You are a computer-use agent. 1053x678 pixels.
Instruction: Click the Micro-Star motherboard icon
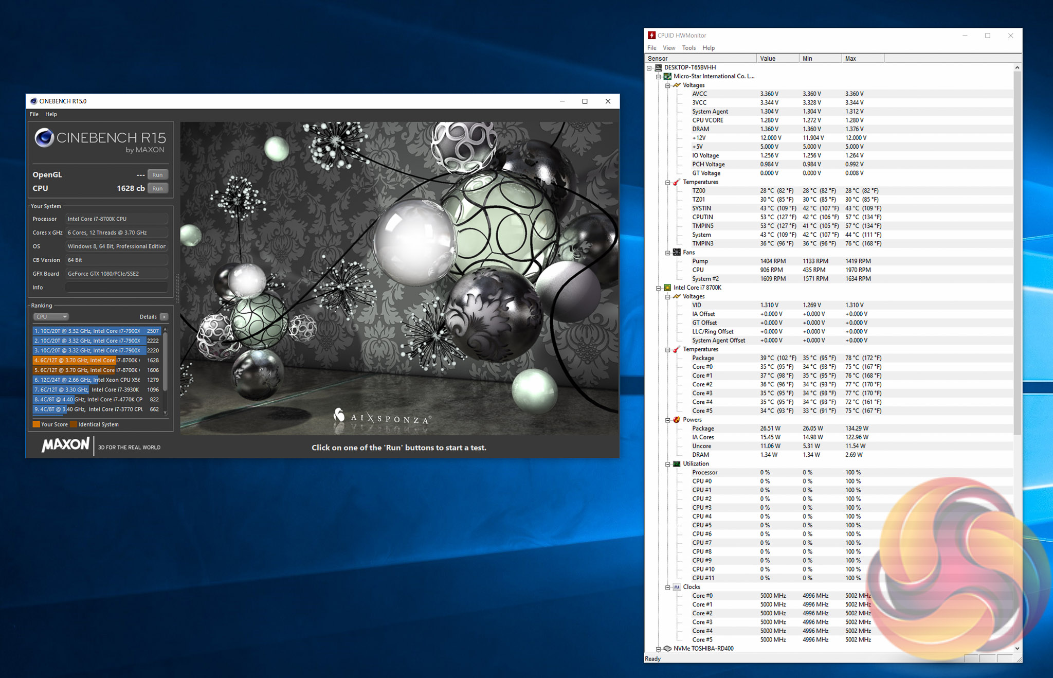667,76
